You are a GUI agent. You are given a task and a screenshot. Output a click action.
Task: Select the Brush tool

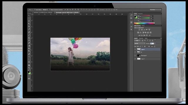coord(29,35)
